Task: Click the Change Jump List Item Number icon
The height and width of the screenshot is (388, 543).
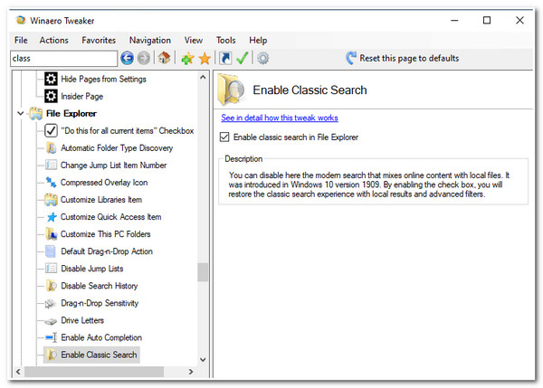Action: pyautogui.click(x=52, y=166)
